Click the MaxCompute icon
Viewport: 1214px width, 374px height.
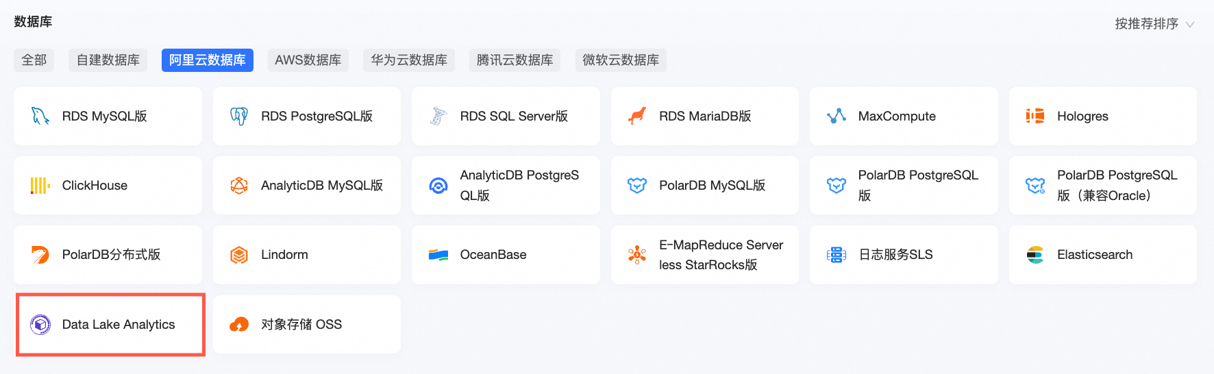click(837, 116)
